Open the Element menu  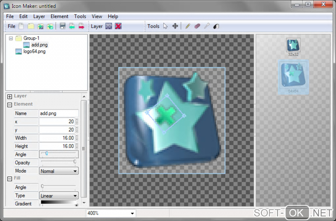[x=59, y=16]
